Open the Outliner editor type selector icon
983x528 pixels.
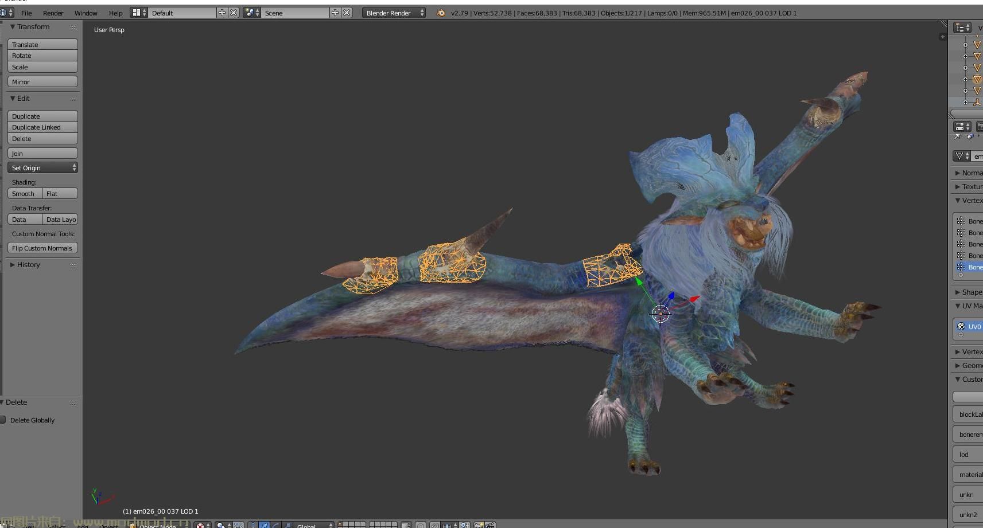click(962, 28)
